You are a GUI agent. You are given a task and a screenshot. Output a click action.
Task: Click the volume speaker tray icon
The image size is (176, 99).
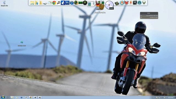coord(165,98)
